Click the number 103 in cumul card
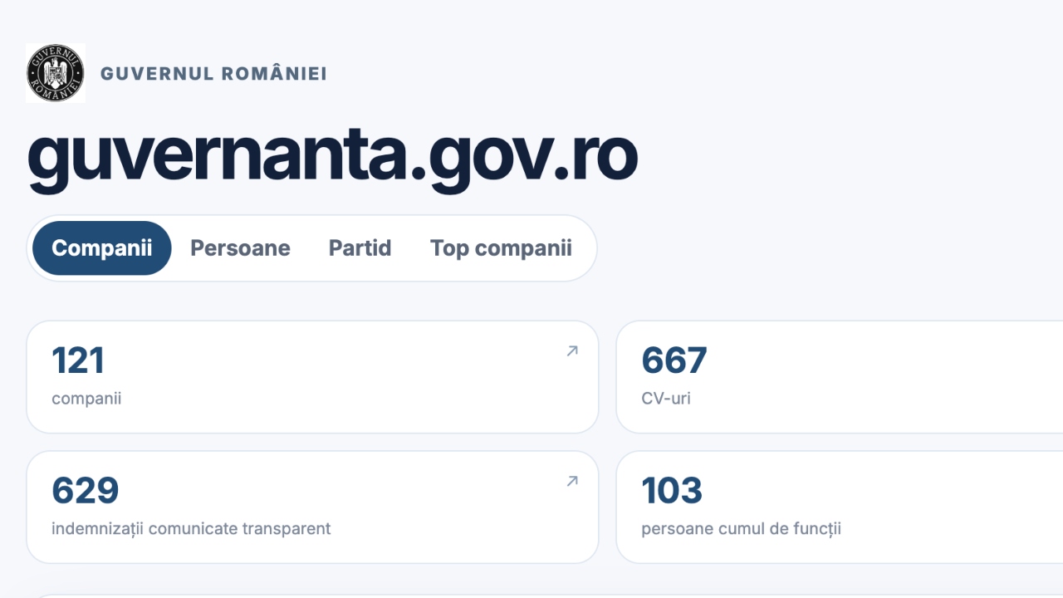The image size is (1063, 598). (x=672, y=491)
